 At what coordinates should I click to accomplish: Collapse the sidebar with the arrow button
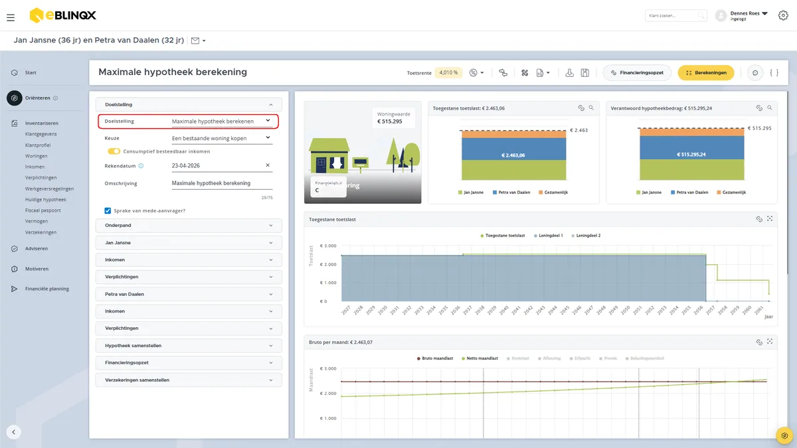pyautogui.click(x=15, y=432)
